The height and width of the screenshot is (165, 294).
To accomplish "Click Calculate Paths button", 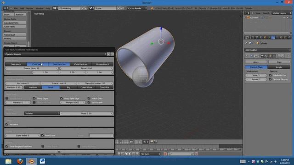I will (x=15, y=23).
